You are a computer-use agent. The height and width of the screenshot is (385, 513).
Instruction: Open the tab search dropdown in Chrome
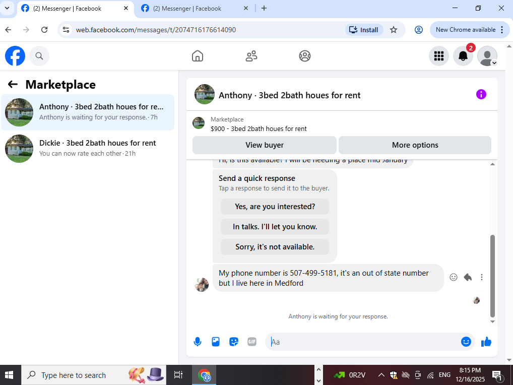(x=7, y=9)
